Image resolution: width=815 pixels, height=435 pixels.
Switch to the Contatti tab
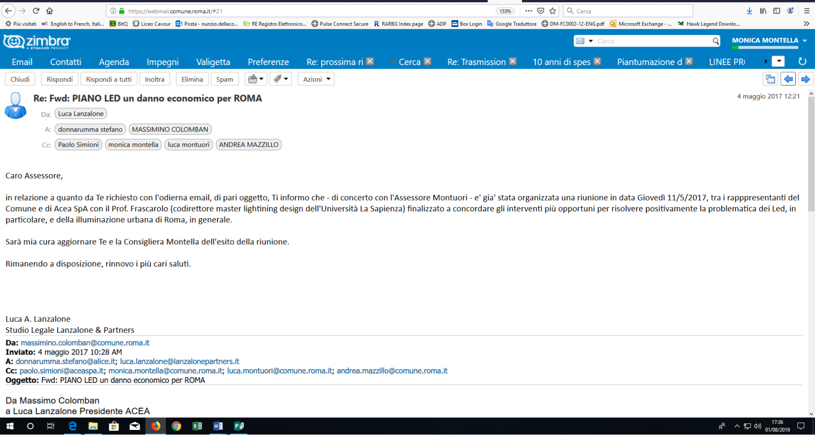click(65, 62)
